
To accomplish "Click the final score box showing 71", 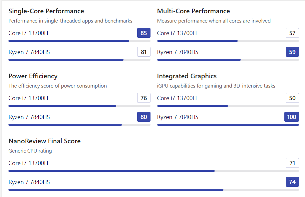I will pyautogui.click(x=292, y=163).
